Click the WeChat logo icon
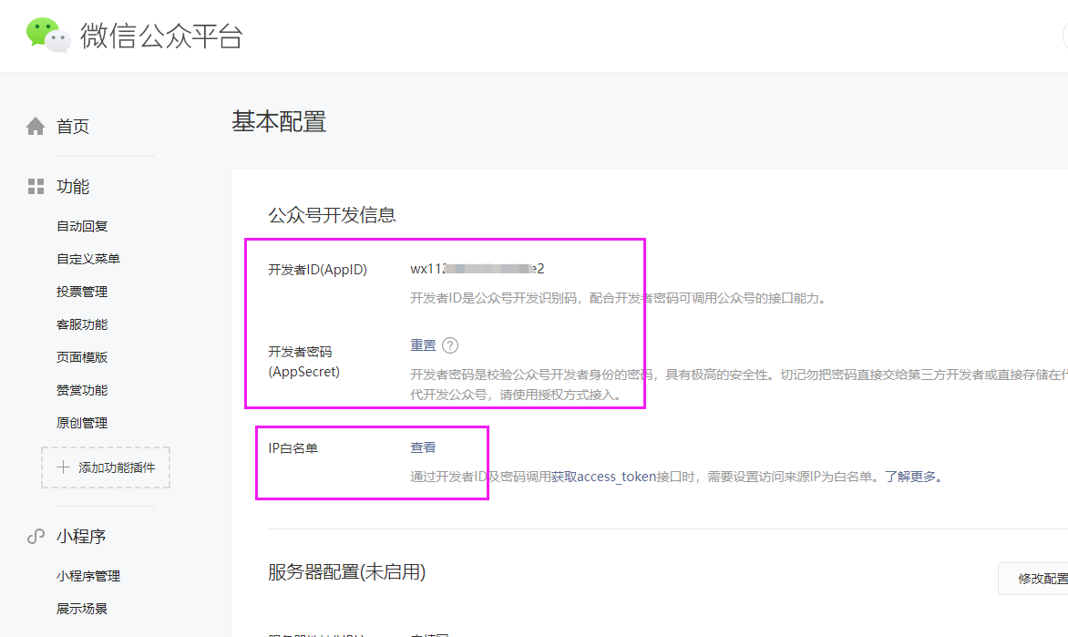 (48, 35)
